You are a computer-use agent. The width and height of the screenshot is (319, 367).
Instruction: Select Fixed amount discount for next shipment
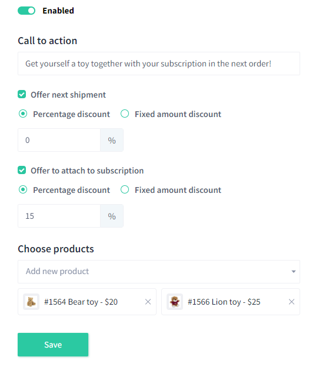(125, 114)
